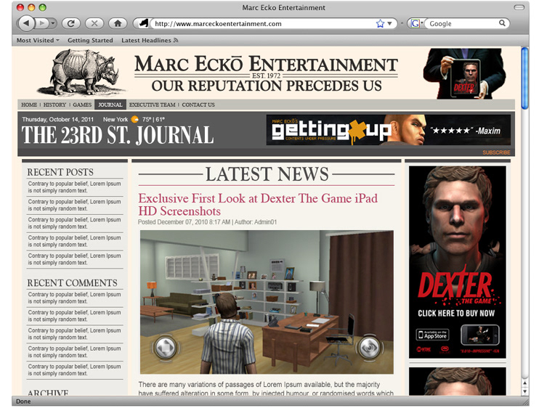Image resolution: width=539 pixels, height=408 pixels.
Task: Click the Thursday, October 14, 2011 date text
Action: tap(58, 120)
